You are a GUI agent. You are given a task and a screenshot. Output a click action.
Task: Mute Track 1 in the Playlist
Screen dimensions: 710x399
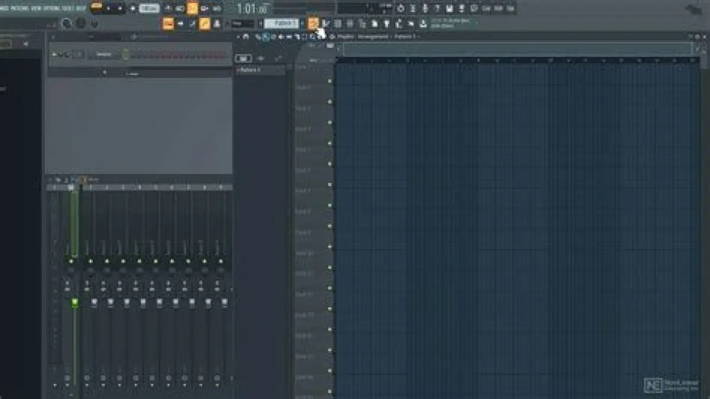tap(330, 81)
